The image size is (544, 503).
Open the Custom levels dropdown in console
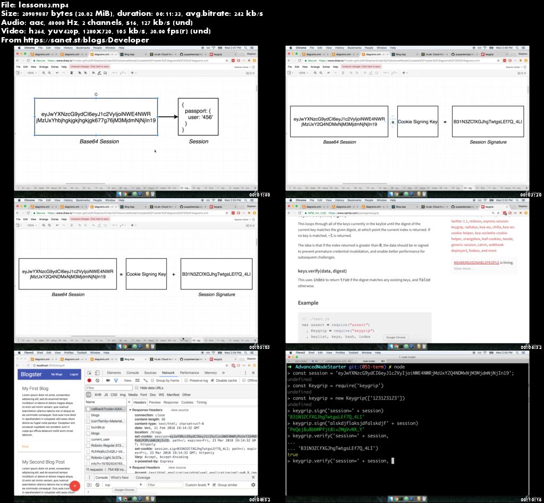(197, 484)
